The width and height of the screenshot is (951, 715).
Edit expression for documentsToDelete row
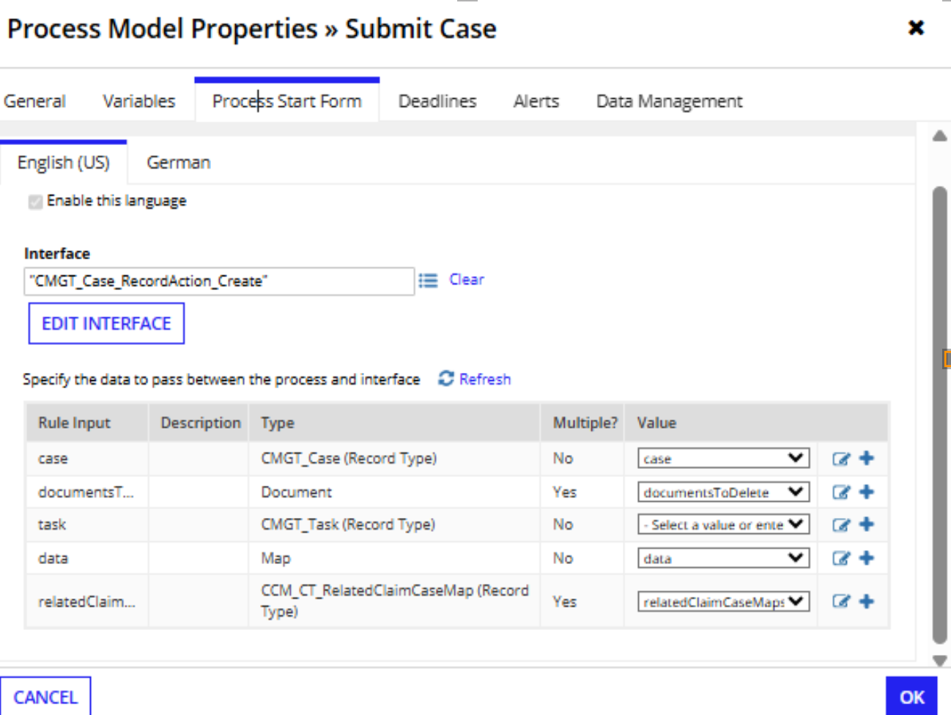click(x=840, y=492)
